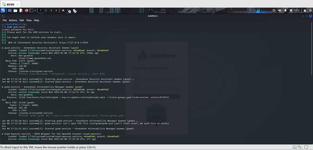Expand the terminal launcher dropdown arrow
Viewport: 313px width, 150px height.
35,11
